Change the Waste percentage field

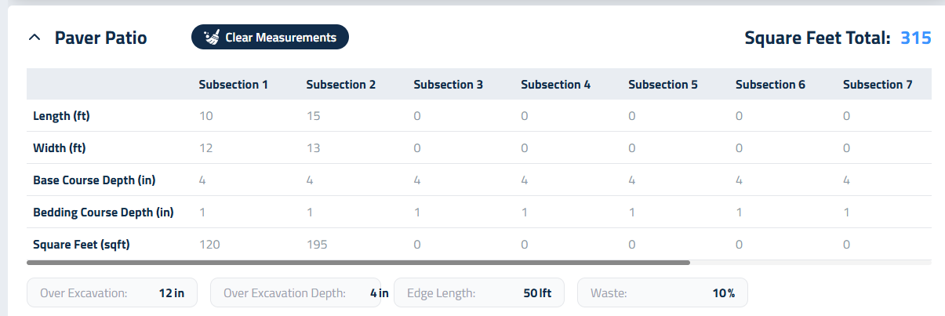(x=662, y=293)
